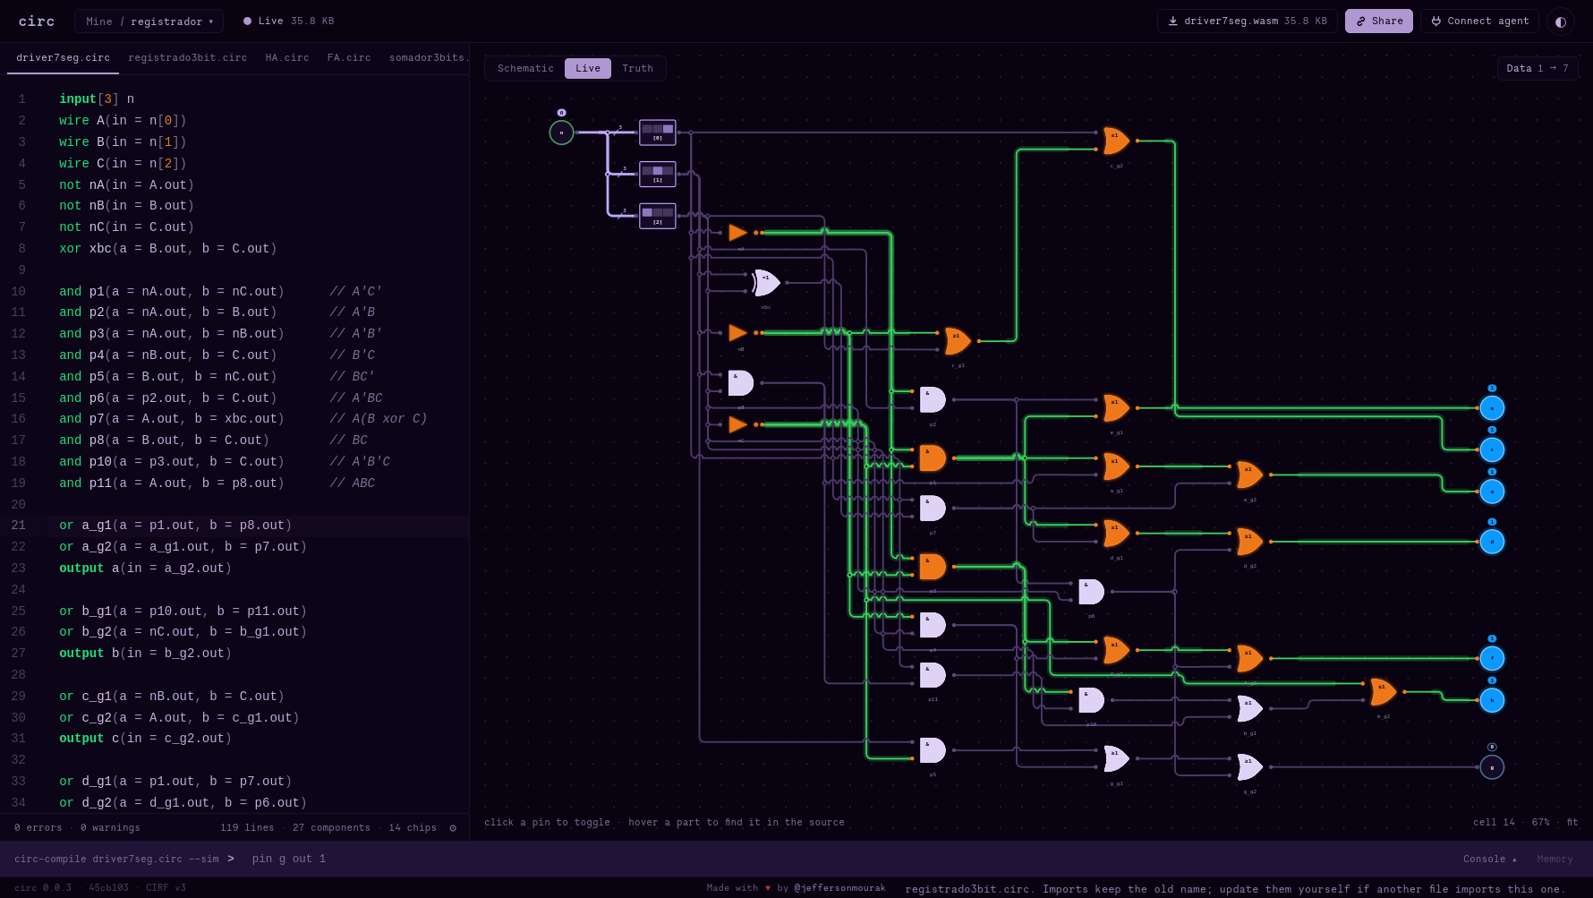Open the HA.circ file tab
The image size is (1593, 898).
tap(287, 58)
